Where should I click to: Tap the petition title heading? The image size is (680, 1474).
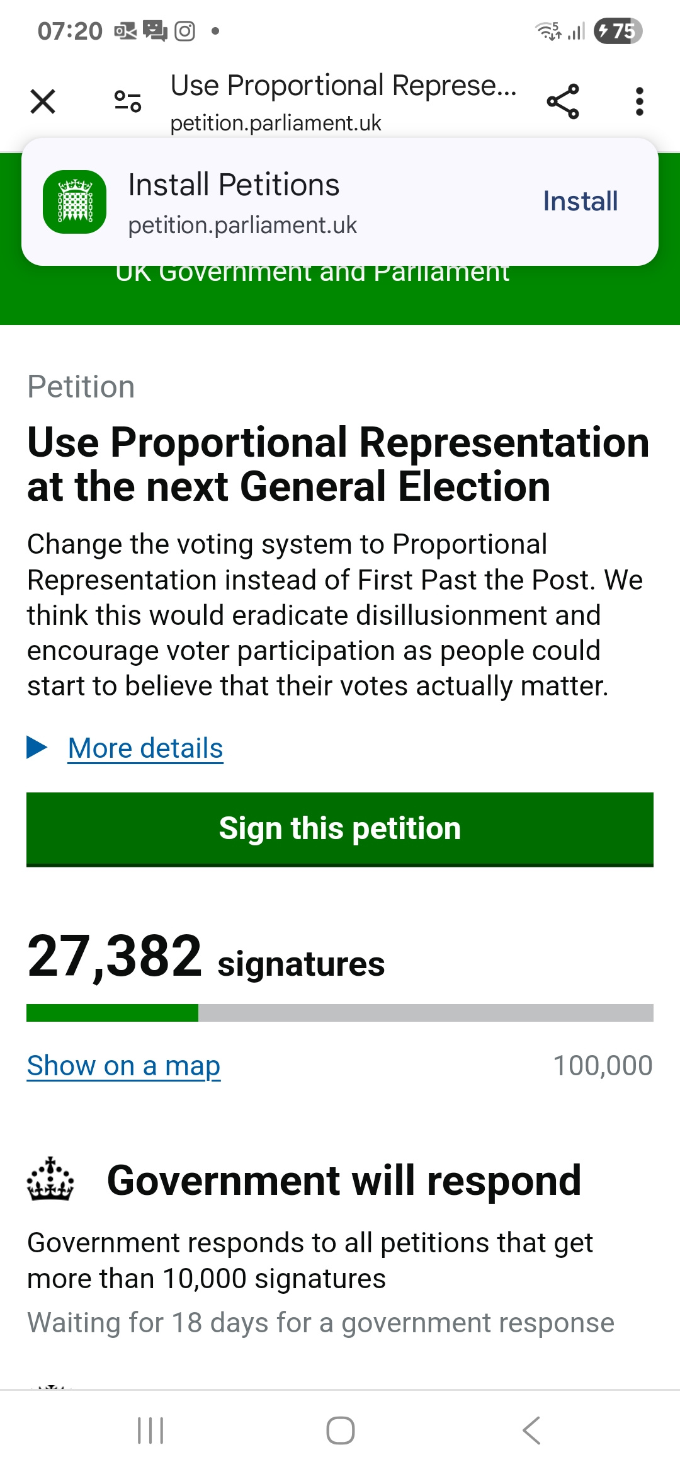tap(339, 464)
